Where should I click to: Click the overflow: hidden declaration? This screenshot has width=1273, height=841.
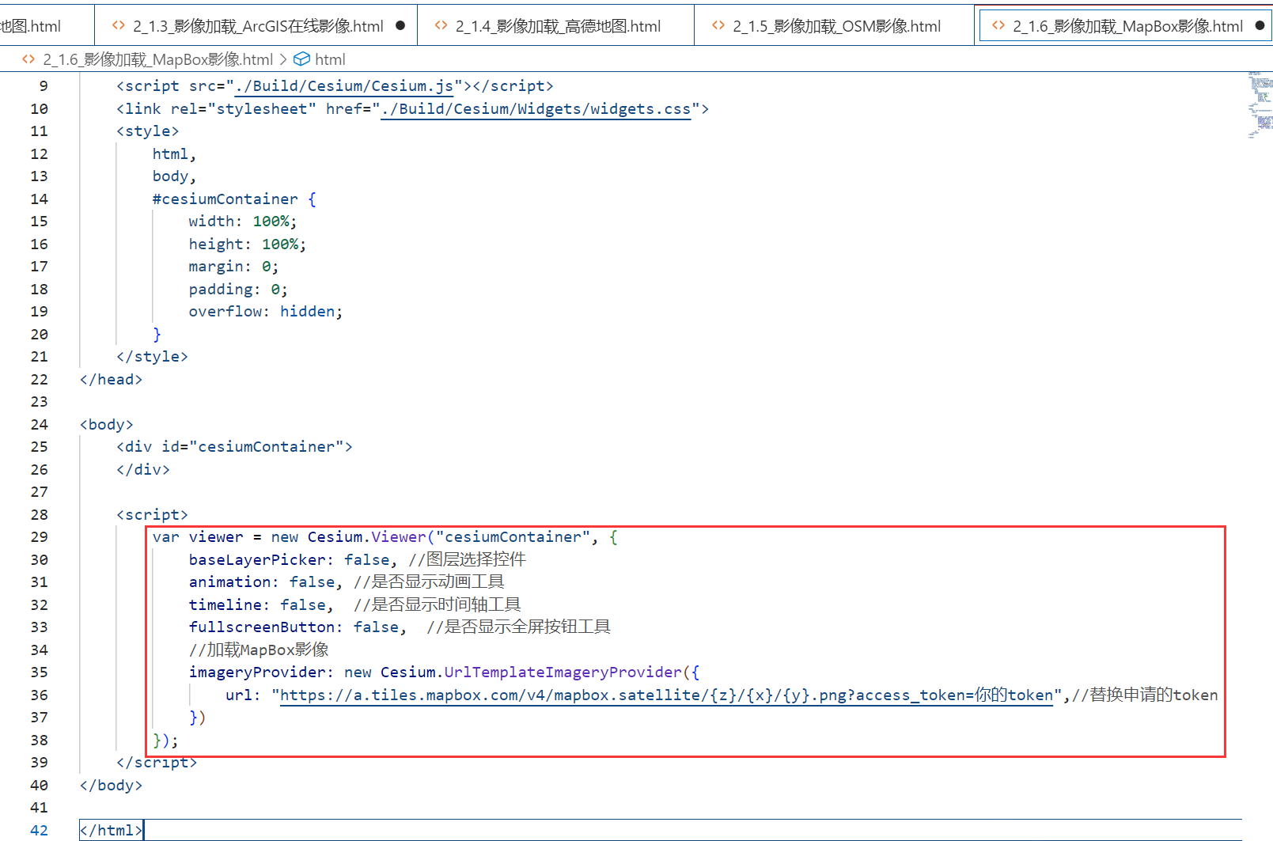[266, 312]
